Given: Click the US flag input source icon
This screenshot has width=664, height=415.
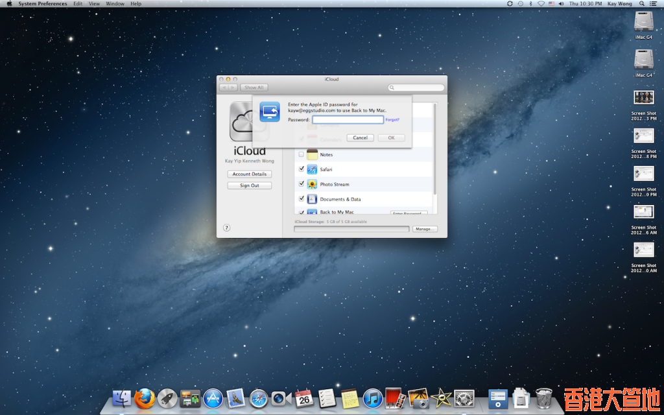Looking at the screenshot, I should click(551, 4).
